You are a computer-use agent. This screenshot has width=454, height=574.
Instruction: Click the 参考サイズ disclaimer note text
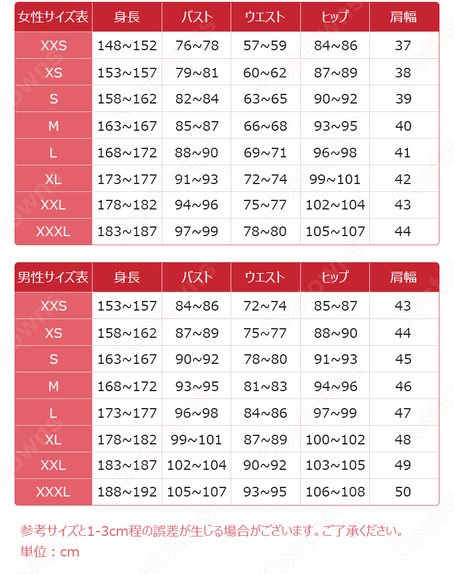(x=212, y=532)
